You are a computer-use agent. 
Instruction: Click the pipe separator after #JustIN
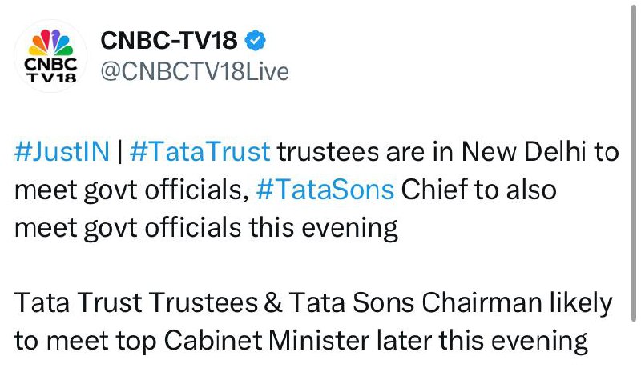(x=117, y=153)
